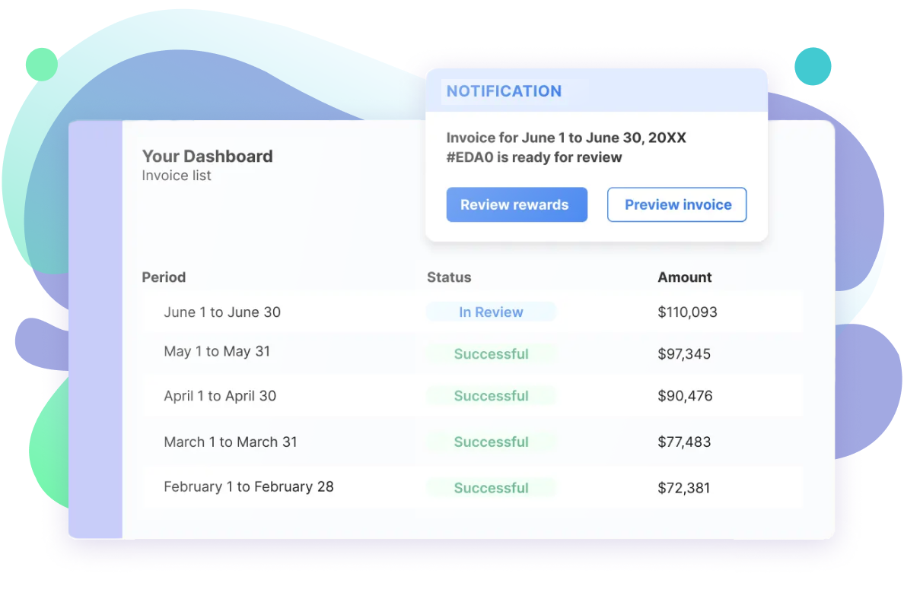This screenshot has width=904, height=608.
Task: Select the March 1 to March 31 invoice
Action: click(231, 442)
